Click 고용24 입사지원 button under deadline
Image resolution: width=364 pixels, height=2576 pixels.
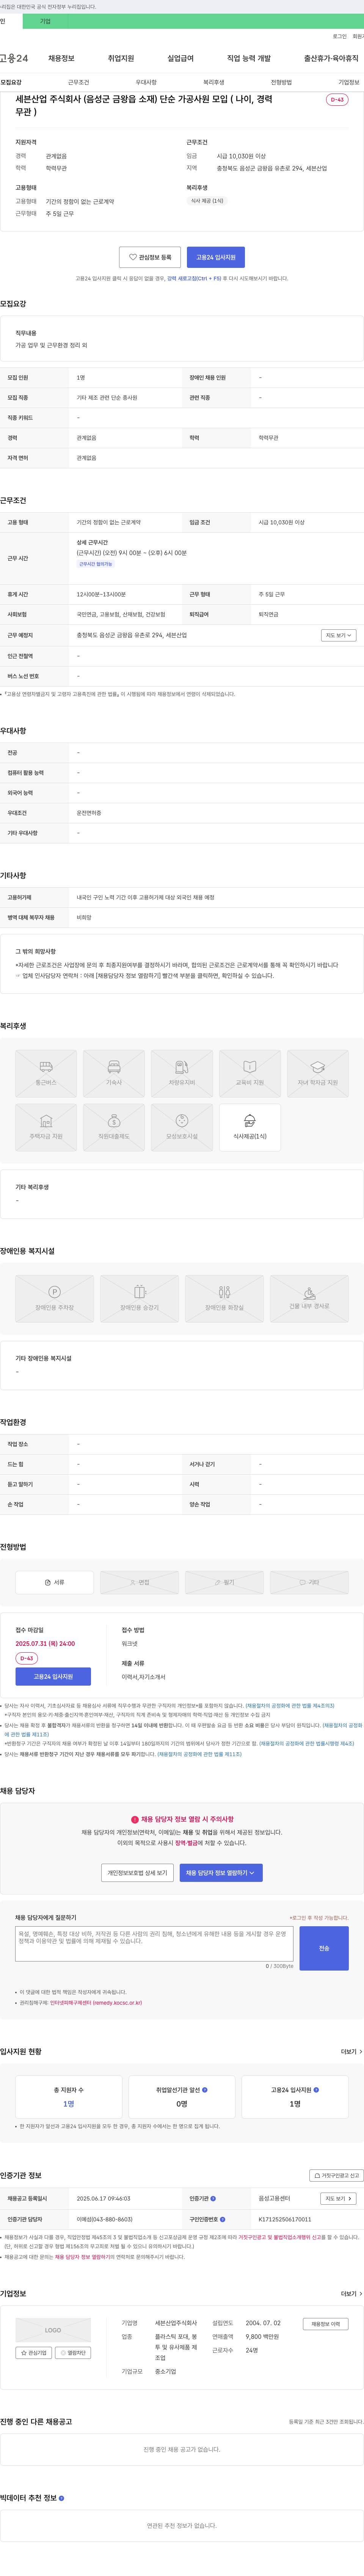pos(54,1676)
